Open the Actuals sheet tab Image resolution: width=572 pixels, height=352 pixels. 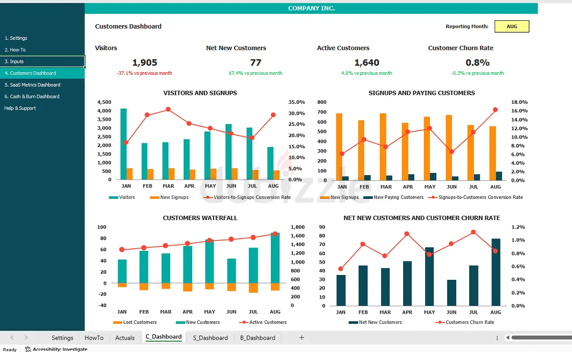coord(125,338)
